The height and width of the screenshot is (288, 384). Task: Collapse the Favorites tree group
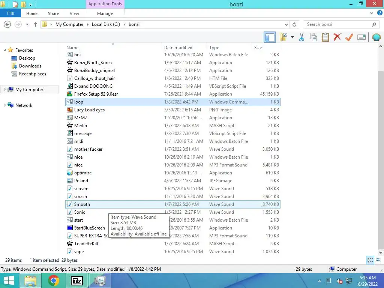(x=5, y=50)
